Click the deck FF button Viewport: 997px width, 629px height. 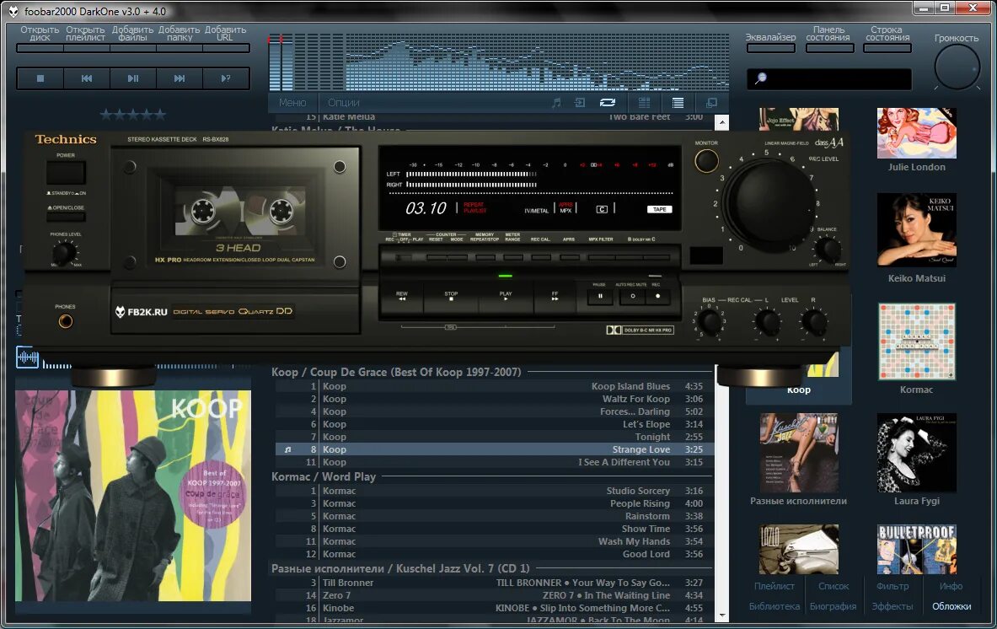(555, 297)
